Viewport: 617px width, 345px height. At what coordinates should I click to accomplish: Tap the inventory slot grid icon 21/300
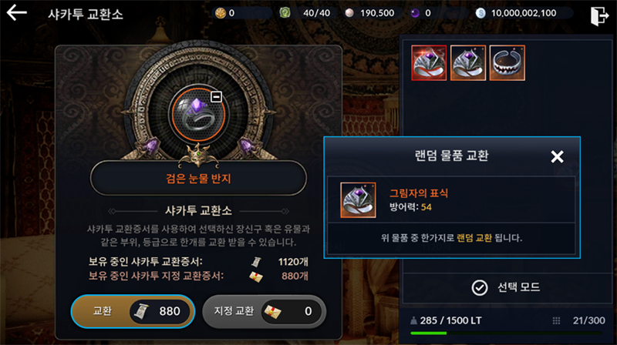pyautogui.click(x=556, y=320)
